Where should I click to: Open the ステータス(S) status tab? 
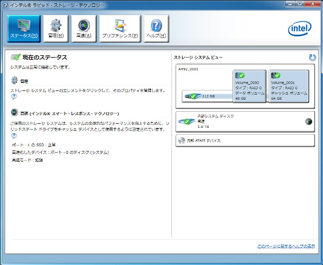(24, 29)
